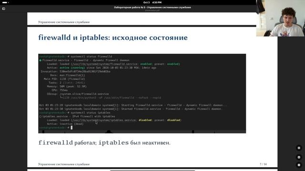Click the bottom zoom out overlay button
Screen dimensions: 305x171
pyautogui.click(x=299, y=165)
